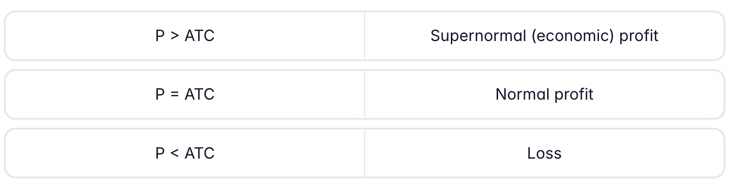735x190 pixels.
Task: Click "ATC" in the P = ATC row
Action: [199, 95]
